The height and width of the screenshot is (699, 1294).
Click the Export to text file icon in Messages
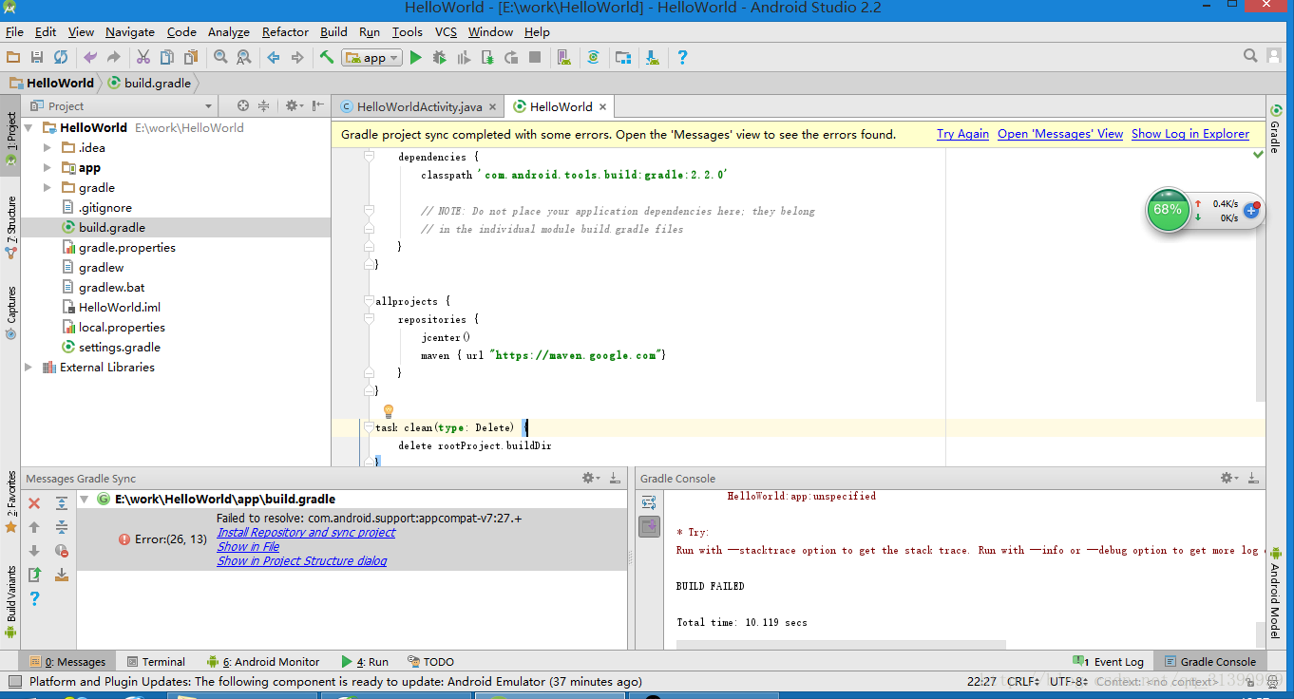tap(34, 575)
